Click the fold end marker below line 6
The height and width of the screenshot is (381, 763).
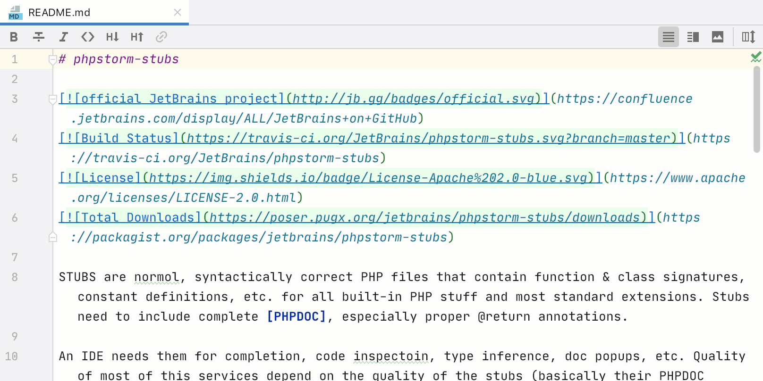click(53, 237)
